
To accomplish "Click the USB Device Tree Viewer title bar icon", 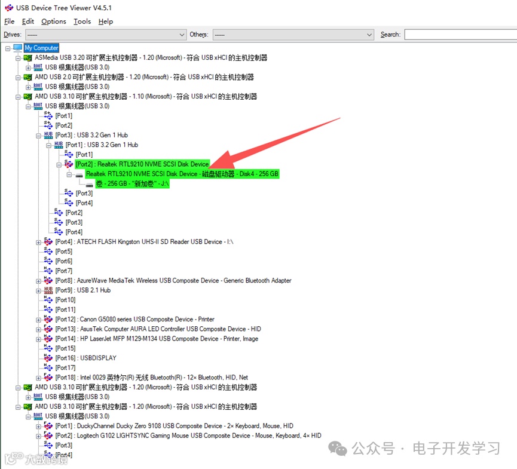I will click(9, 8).
